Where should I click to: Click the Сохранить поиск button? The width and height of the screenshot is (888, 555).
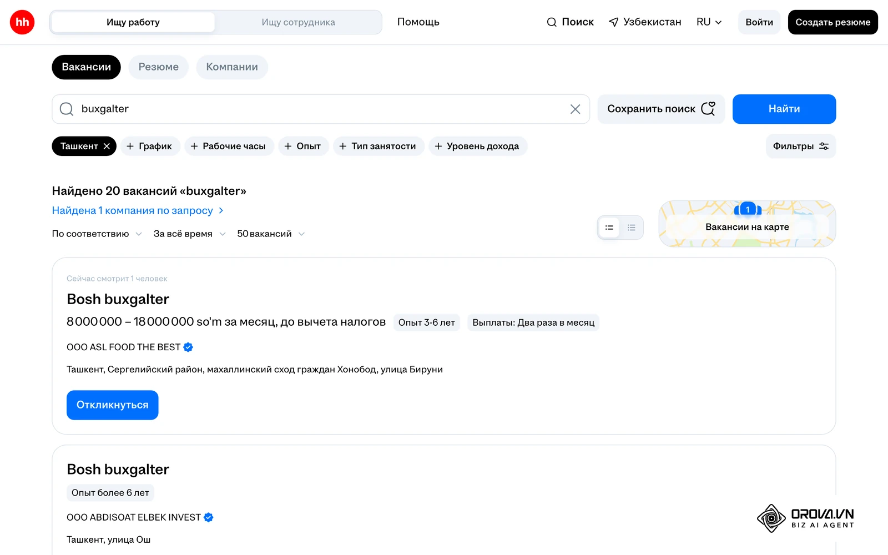coord(661,109)
